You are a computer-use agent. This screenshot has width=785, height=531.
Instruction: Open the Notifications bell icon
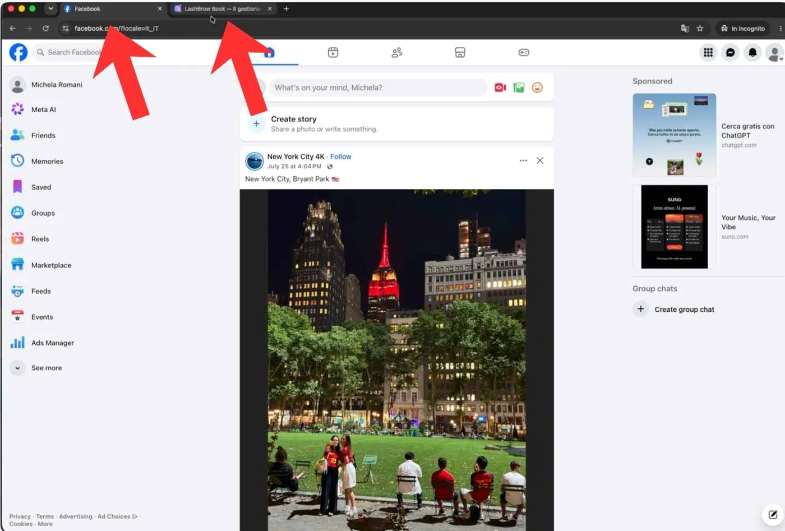click(x=752, y=52)
